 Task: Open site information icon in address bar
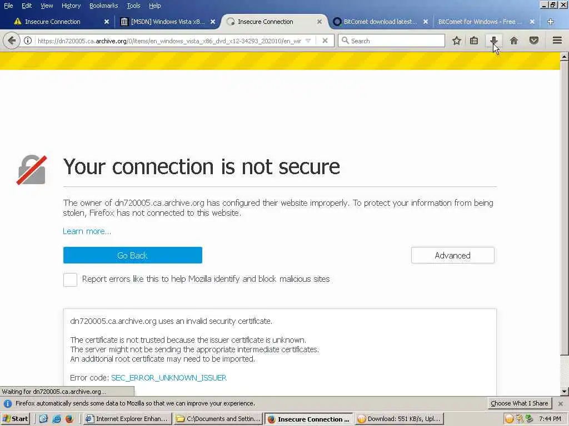[x=28, y=40]
